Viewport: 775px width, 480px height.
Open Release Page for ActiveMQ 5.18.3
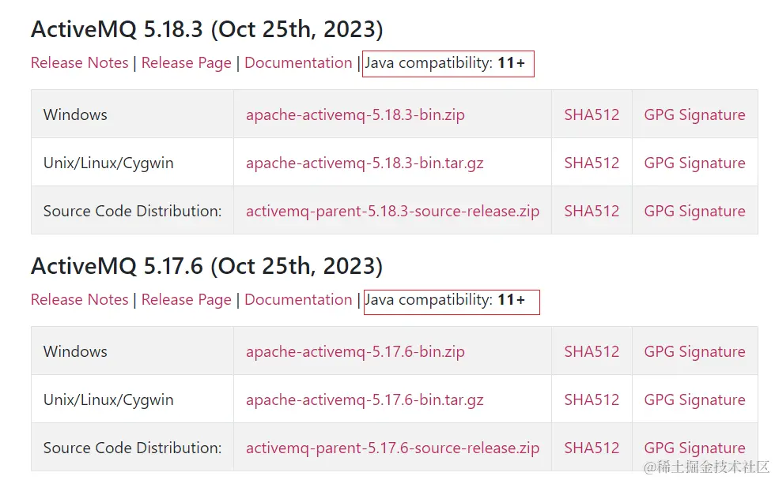point(187,63)
